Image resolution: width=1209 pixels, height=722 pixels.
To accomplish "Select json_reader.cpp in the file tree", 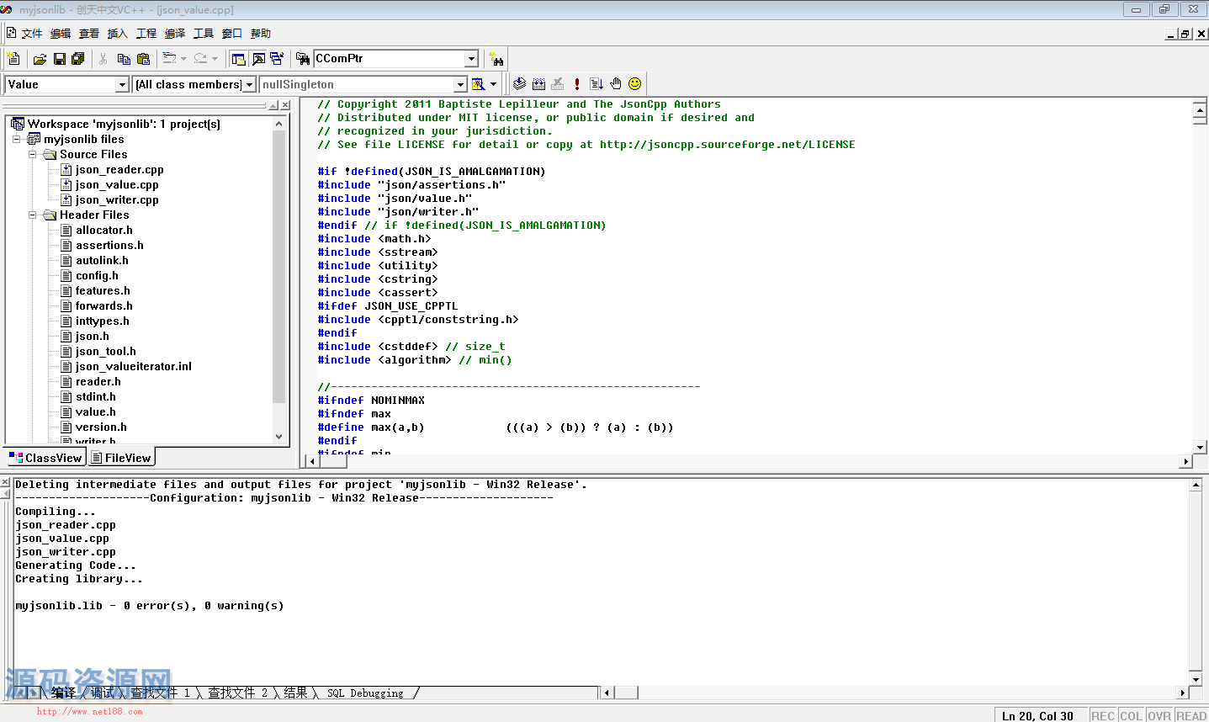I will [x=119, y=170].
